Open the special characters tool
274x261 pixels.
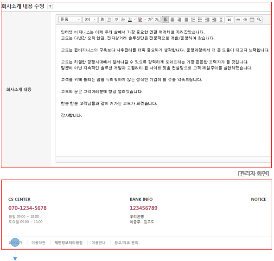click(245, 19)
